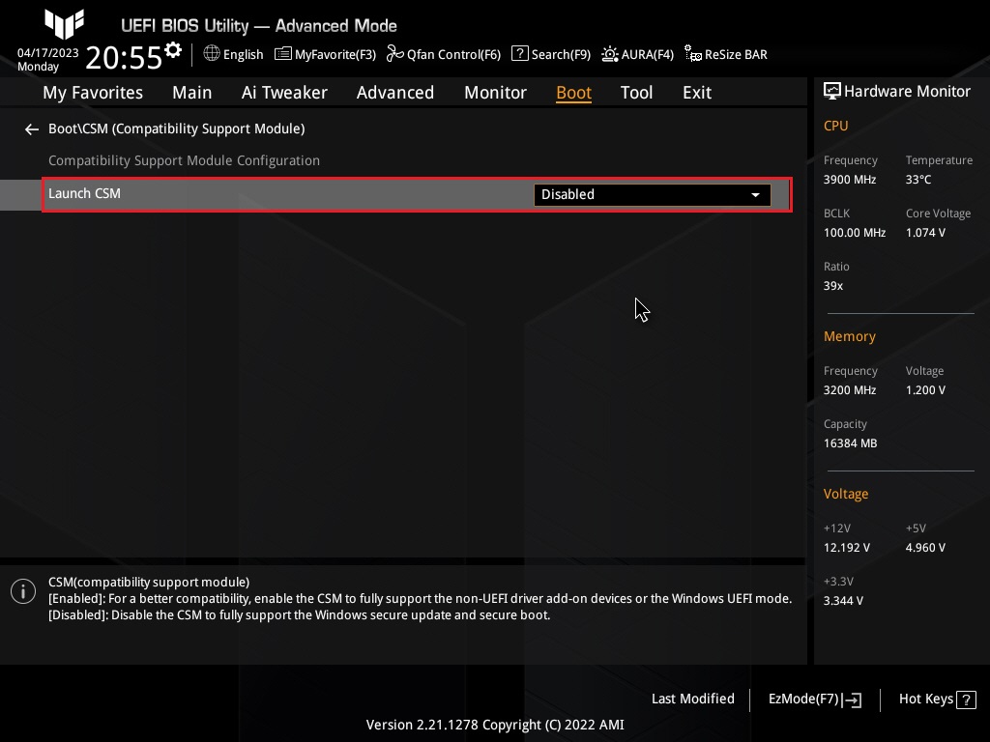The width and height of the screenshot is (990, 742).
Task: Open Qfan Control fan icon
Action: [x=395, y=54]
